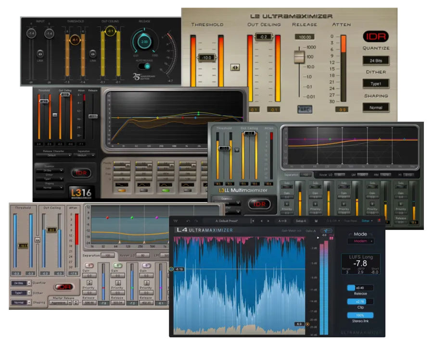Click the IDR logo in L3LL Multimaximizer

tap(259, 204)
